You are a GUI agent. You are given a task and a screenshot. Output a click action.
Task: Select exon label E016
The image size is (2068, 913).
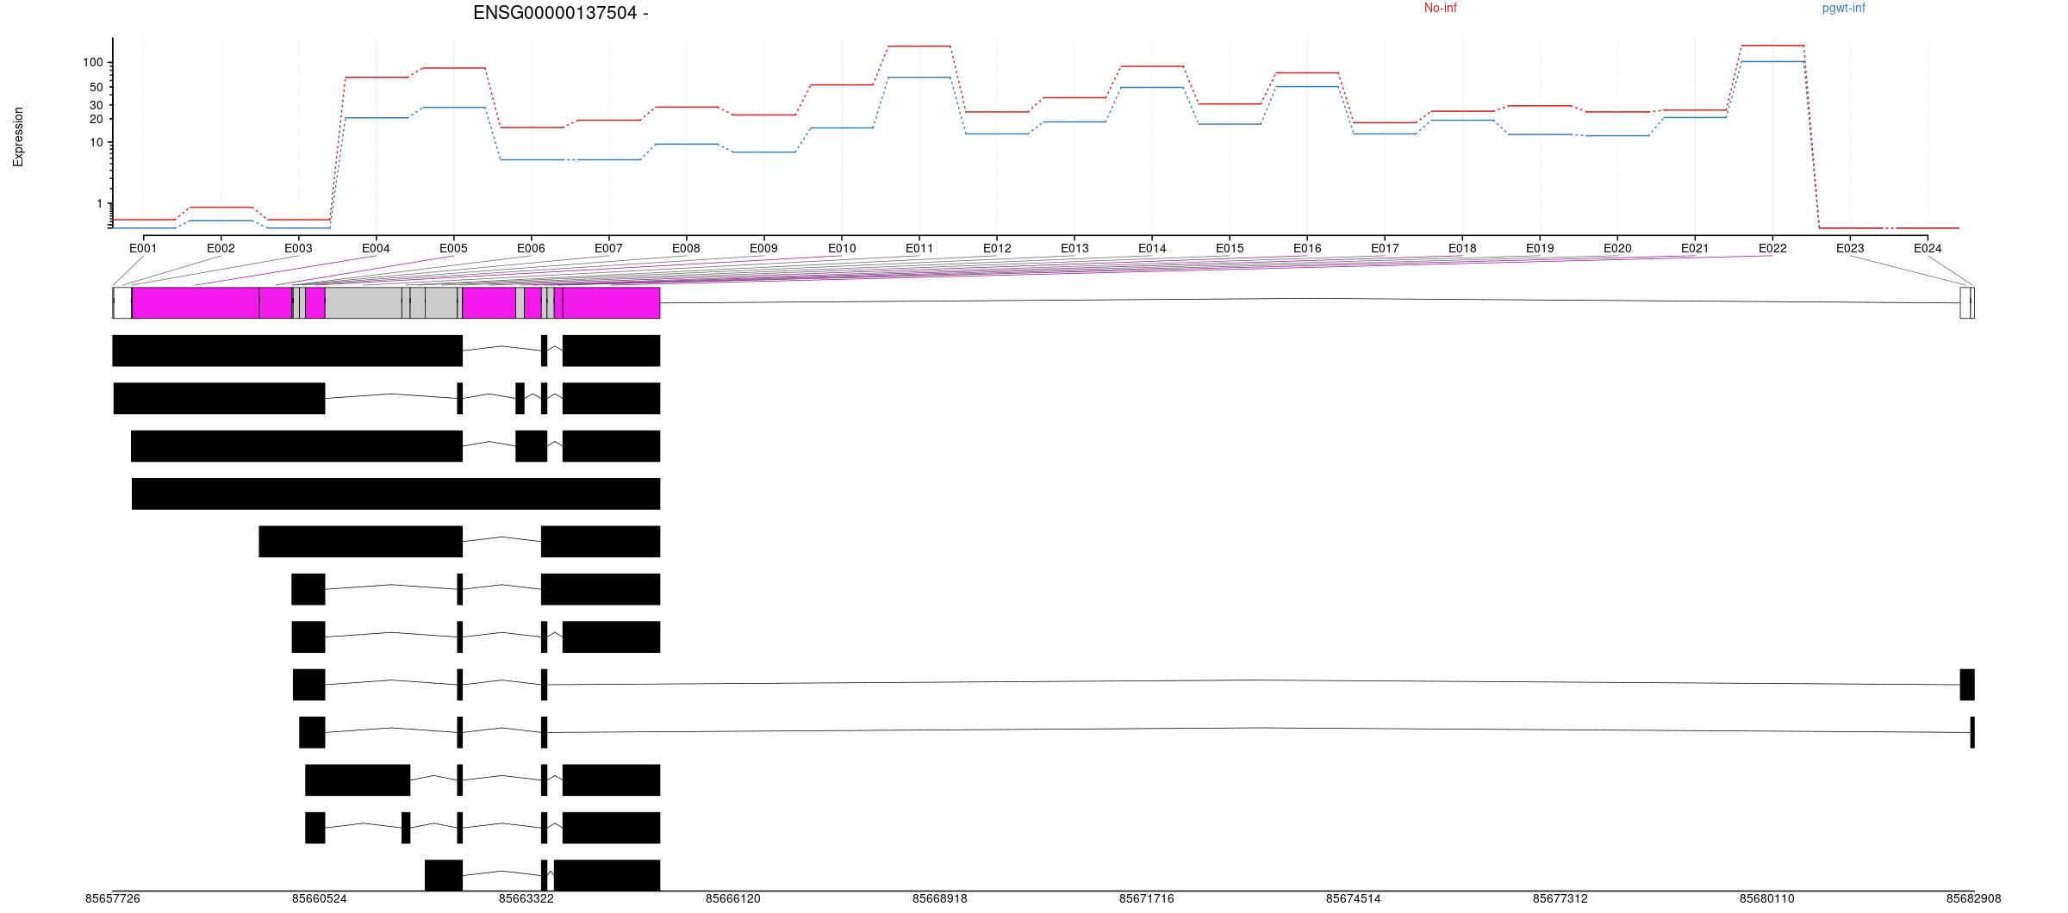pyautogui.click(x=1306, y=248)
